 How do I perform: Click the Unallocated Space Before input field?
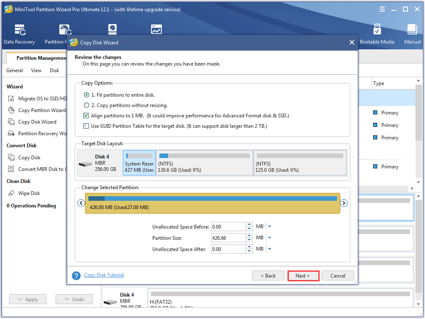[229, 226]
